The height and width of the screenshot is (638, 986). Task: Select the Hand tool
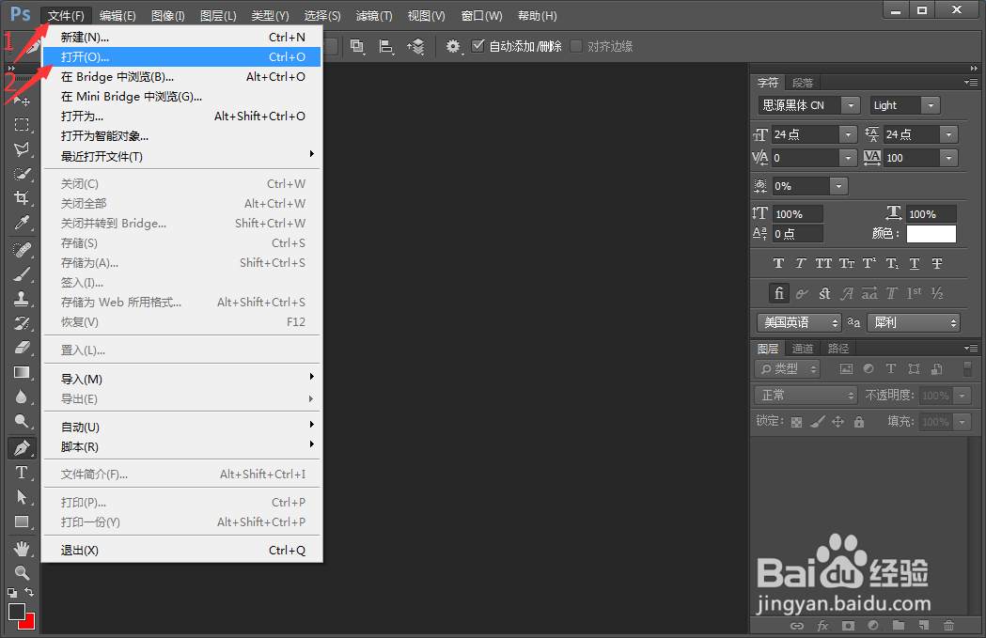22,549
